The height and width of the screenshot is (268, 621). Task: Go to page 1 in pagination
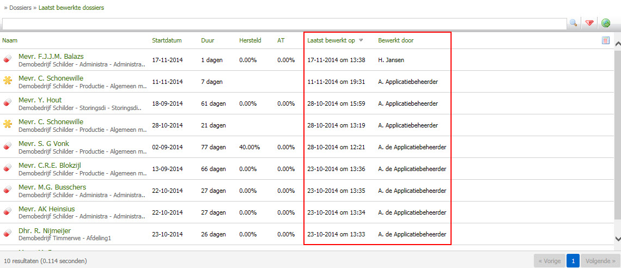point(573,261)
